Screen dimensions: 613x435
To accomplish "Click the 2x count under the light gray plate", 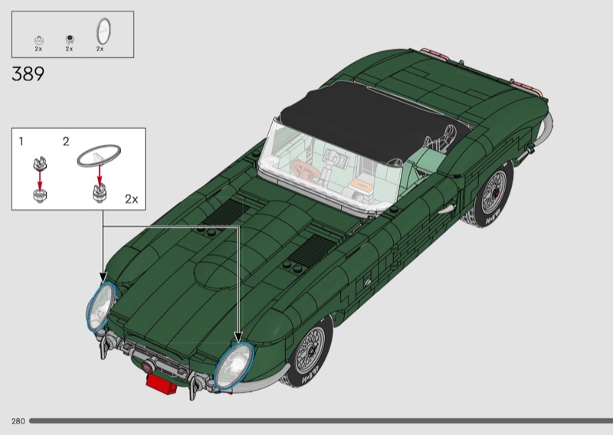I will (x=38, y=49).
